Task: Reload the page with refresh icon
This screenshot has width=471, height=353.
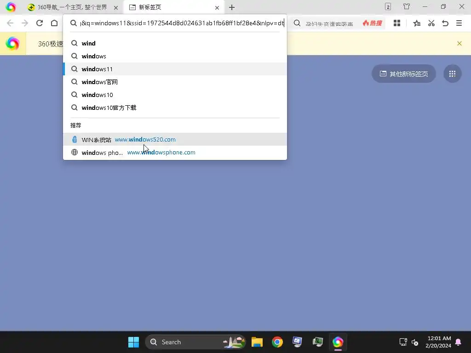Action: tap(40, 23)
